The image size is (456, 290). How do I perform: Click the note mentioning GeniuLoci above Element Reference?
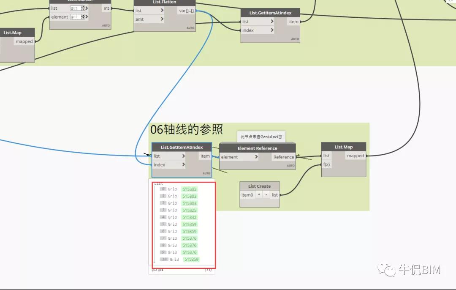click(261, 137)
